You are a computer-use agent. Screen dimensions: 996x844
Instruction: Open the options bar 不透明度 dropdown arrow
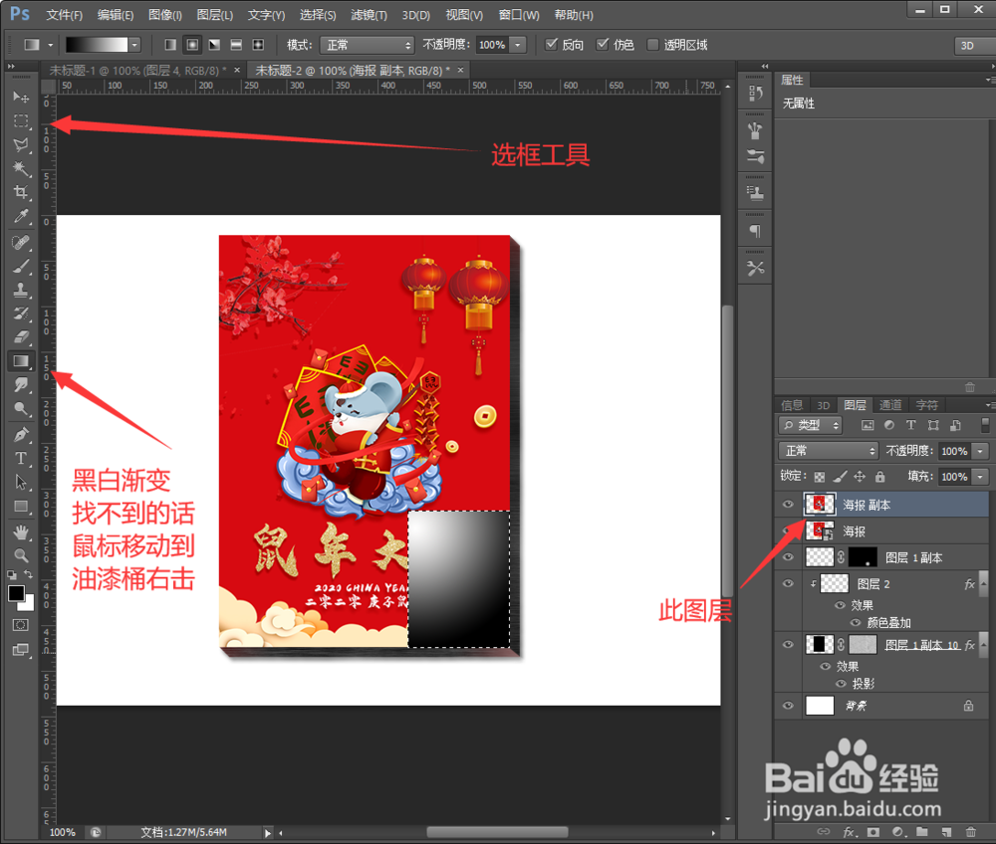pyautogui.click(x=518, y=45)
